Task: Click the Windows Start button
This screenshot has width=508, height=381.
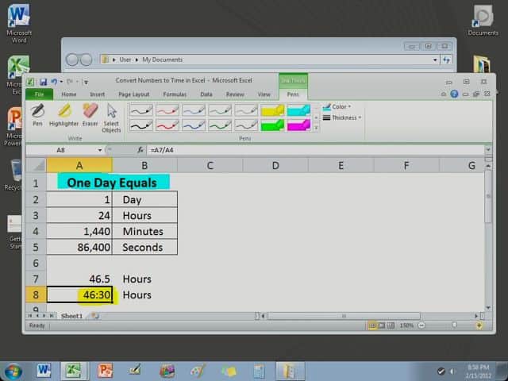Action: click(x=13, y=371)
